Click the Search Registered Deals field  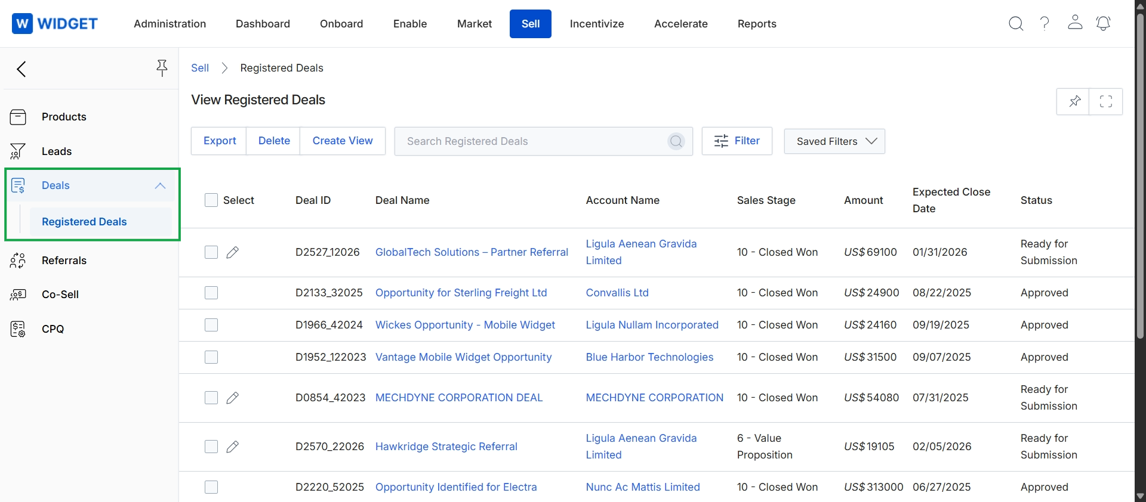coord(544,141)
